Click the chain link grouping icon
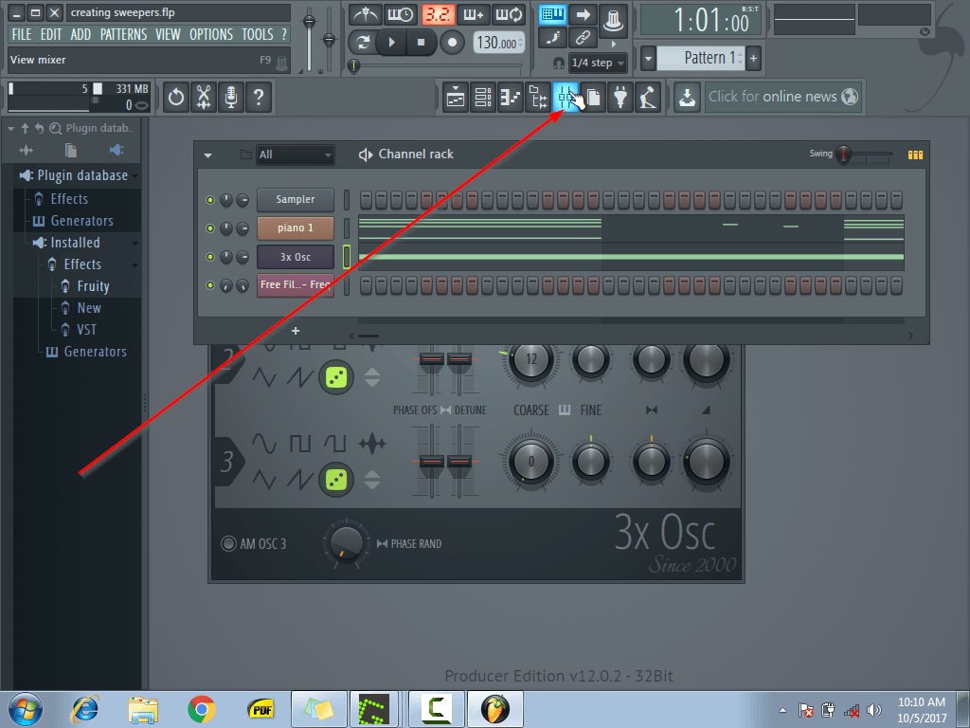Viewport: 970px width, 728px height. (583, 38)
